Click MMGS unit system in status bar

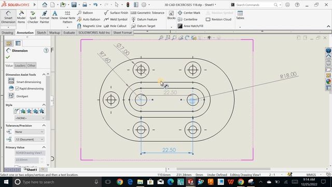coord(311,175)
